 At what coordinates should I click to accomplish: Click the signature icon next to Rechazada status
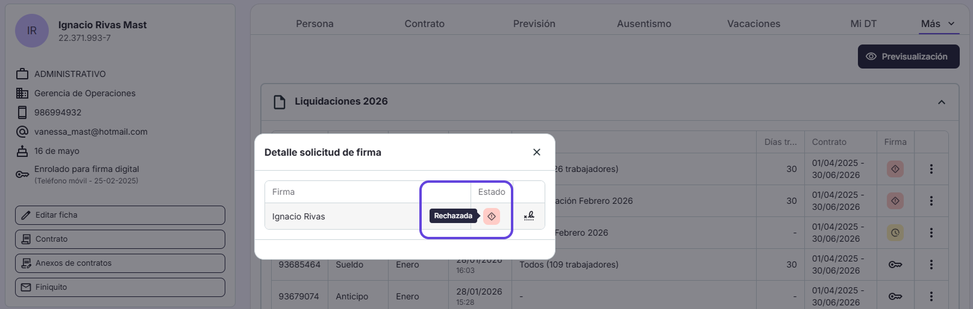[x=529, y=216]
